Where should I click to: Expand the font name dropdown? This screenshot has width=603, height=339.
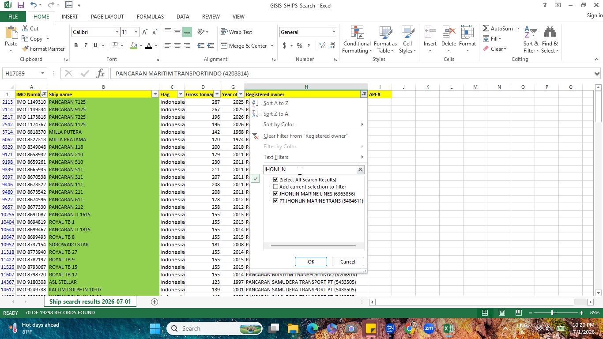click(x=117, y=32)
